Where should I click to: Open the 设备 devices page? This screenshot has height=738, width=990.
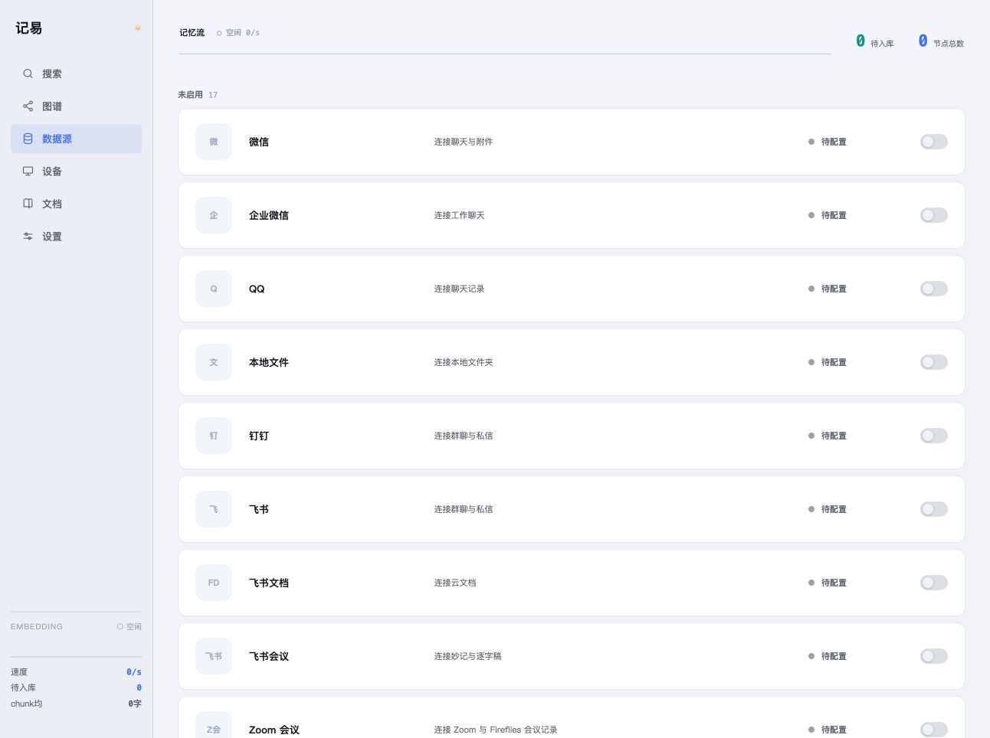(76, 171)
